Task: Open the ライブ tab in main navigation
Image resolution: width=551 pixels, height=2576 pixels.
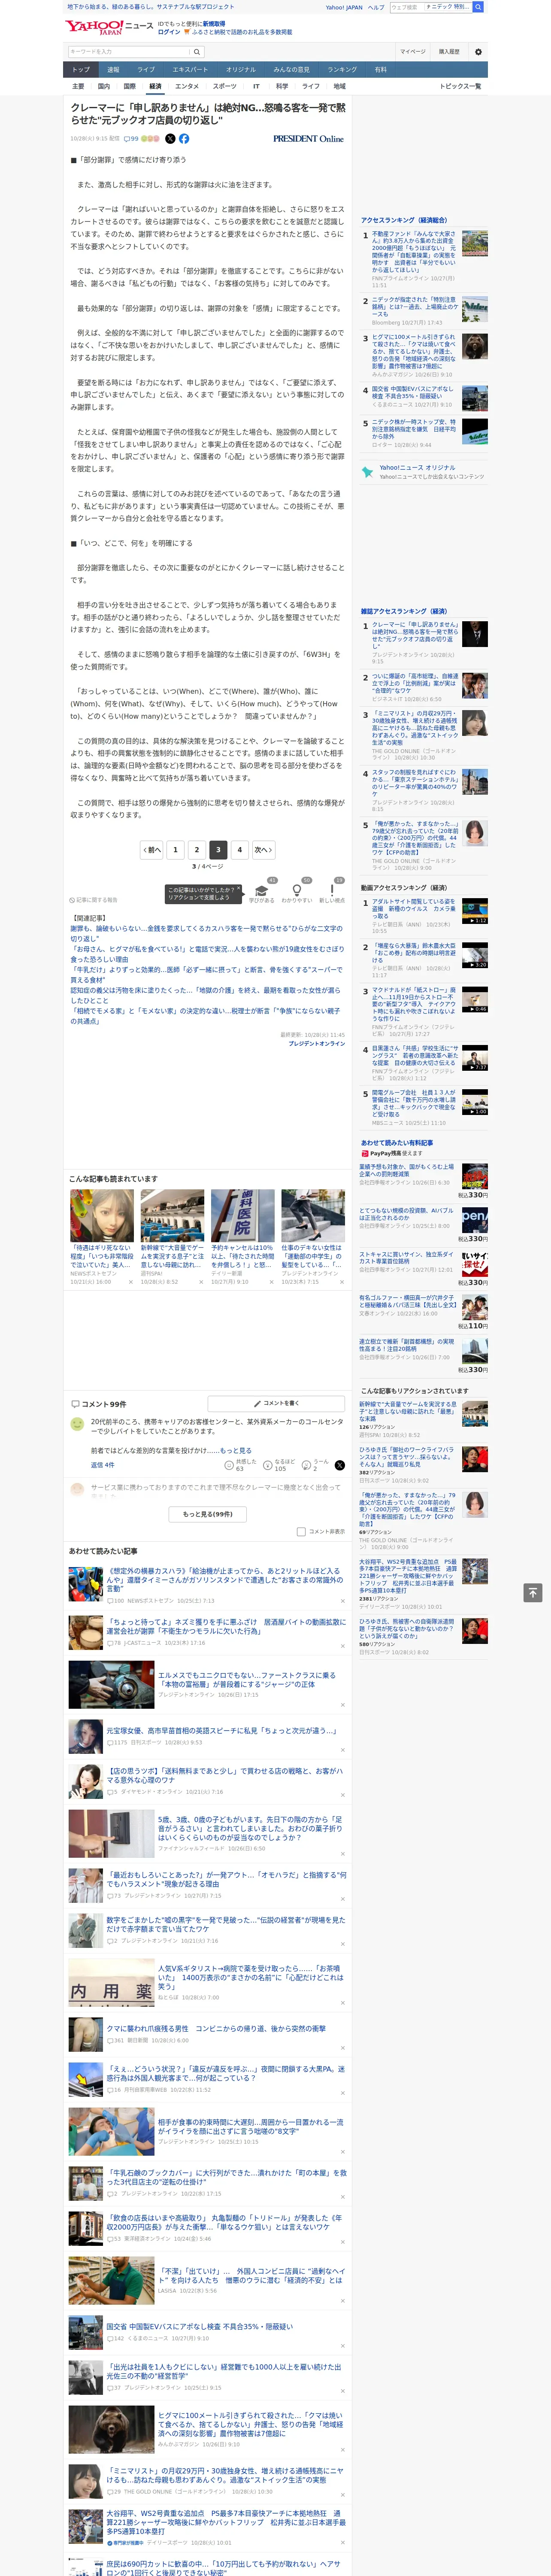Action: 146,70
